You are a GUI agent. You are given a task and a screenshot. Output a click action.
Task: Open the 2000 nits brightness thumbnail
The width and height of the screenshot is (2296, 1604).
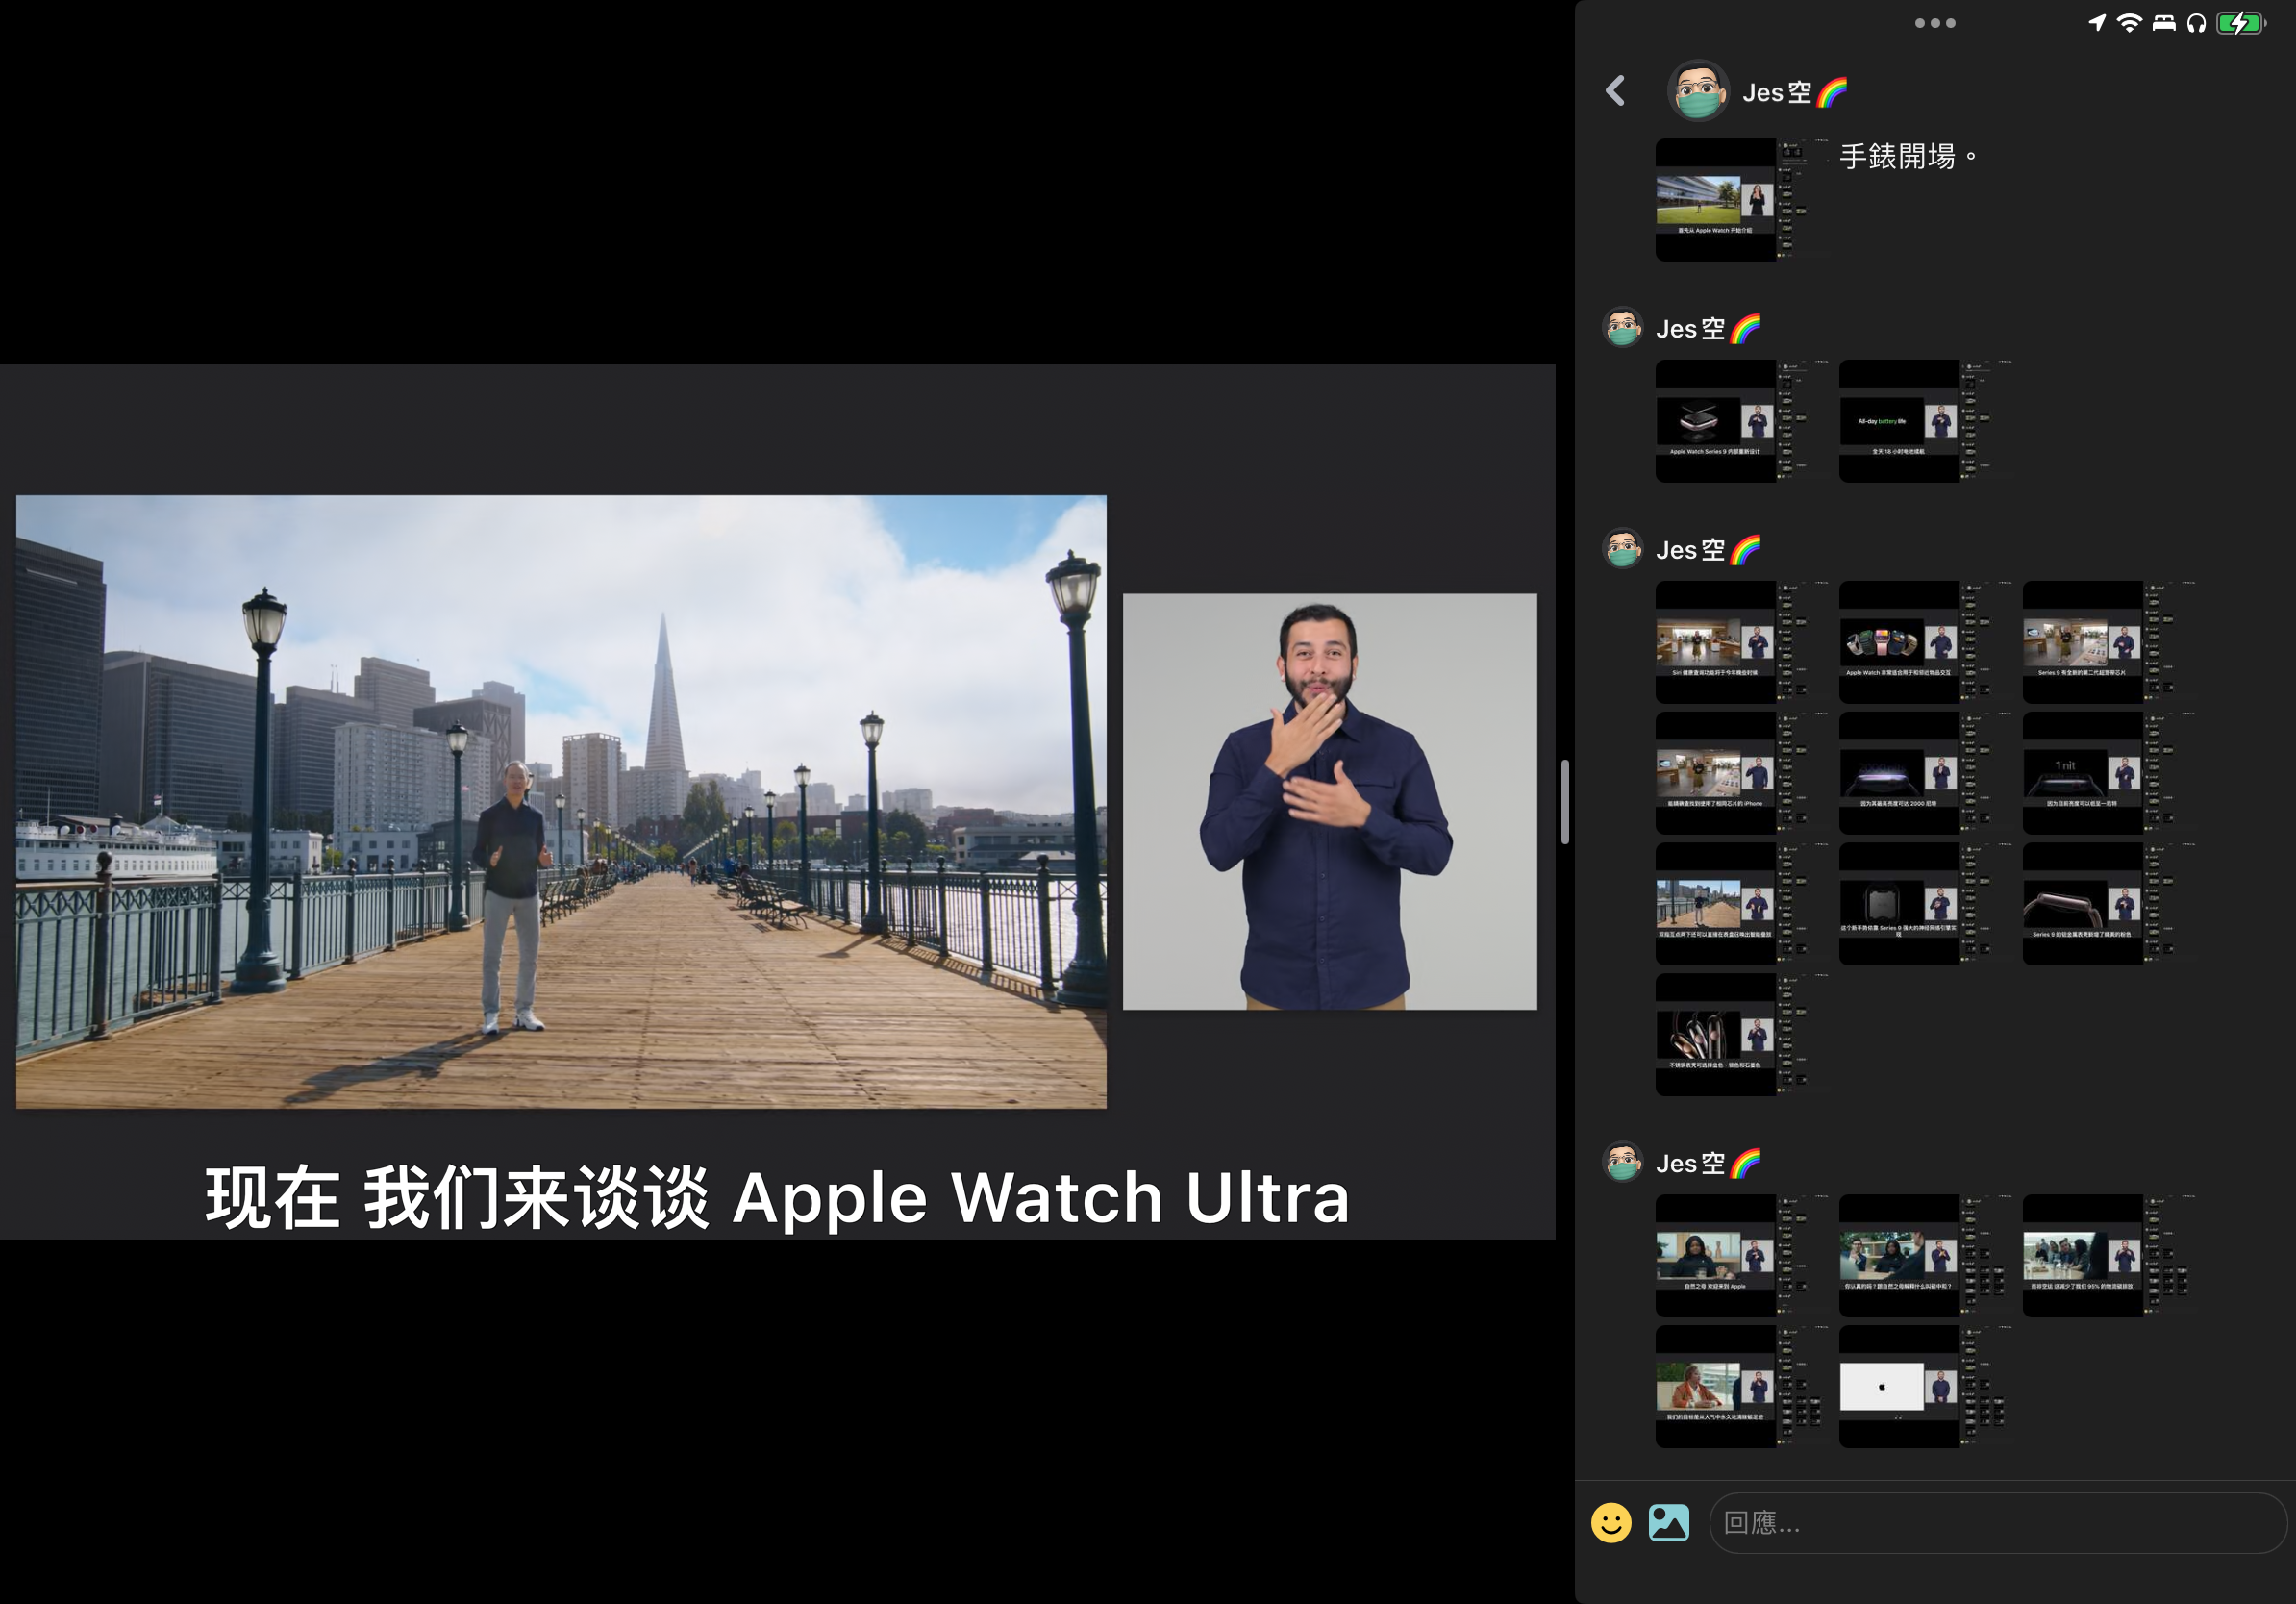1928,773
